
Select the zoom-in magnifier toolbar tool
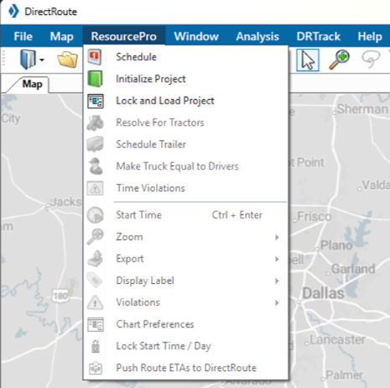pyautogui.click(x=339, y=60)
